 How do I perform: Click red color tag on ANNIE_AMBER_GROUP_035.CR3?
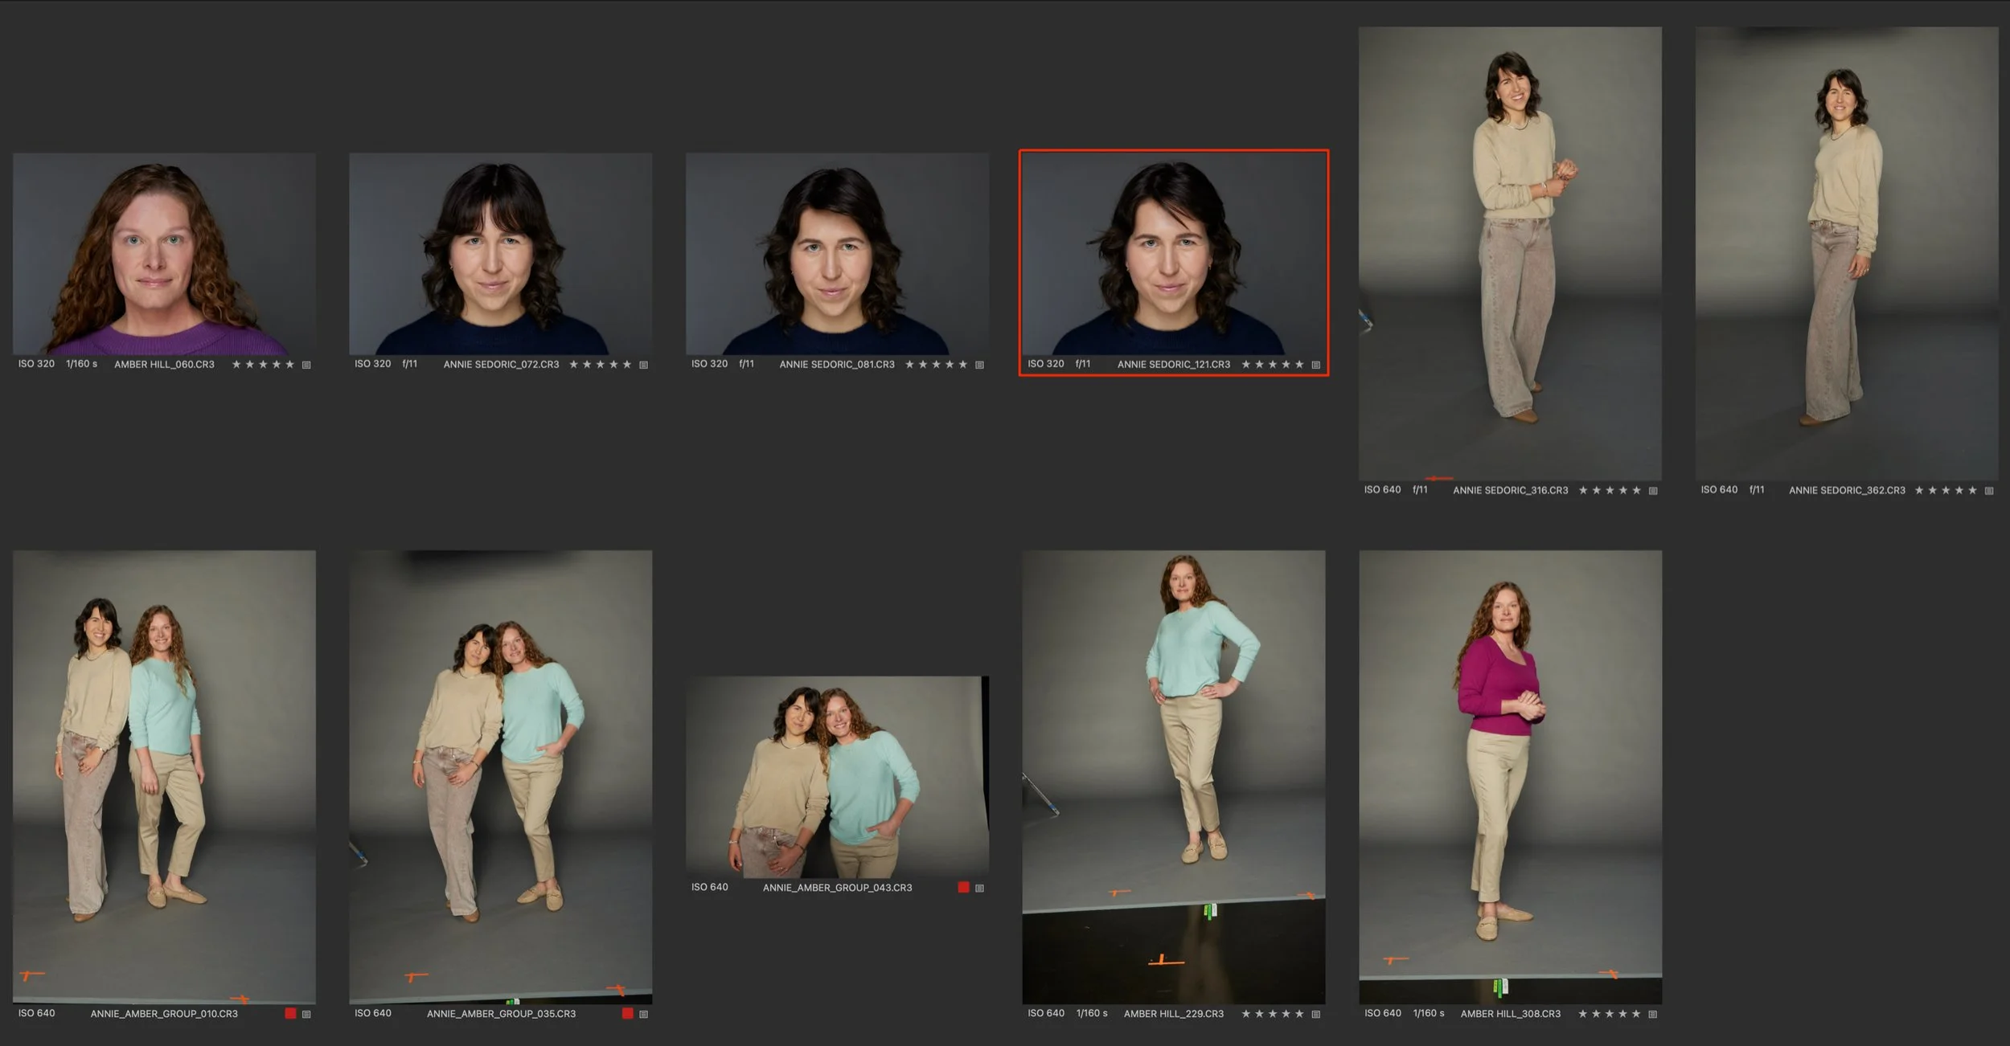(627, 1013)
